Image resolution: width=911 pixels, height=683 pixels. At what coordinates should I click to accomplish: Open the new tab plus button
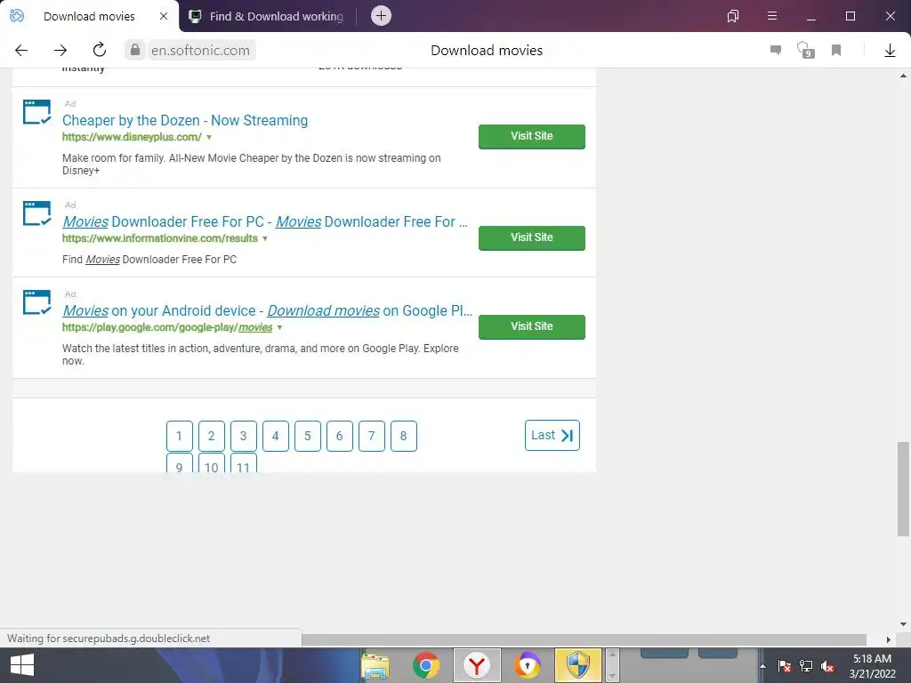click(x=381, y=16)
